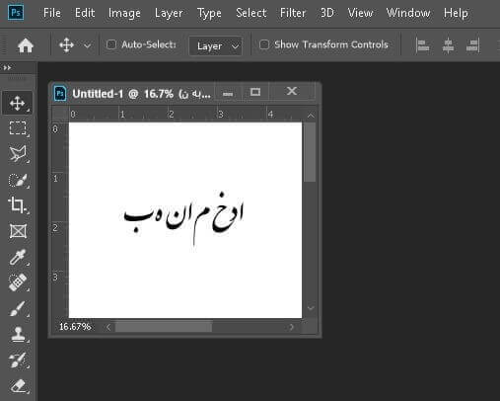Click the vertical scrollbar thumb
Screen dimensions: 500x401
(x=310, y=152)
